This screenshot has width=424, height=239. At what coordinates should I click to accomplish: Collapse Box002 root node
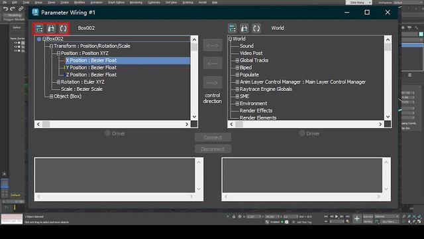[44, 39]
